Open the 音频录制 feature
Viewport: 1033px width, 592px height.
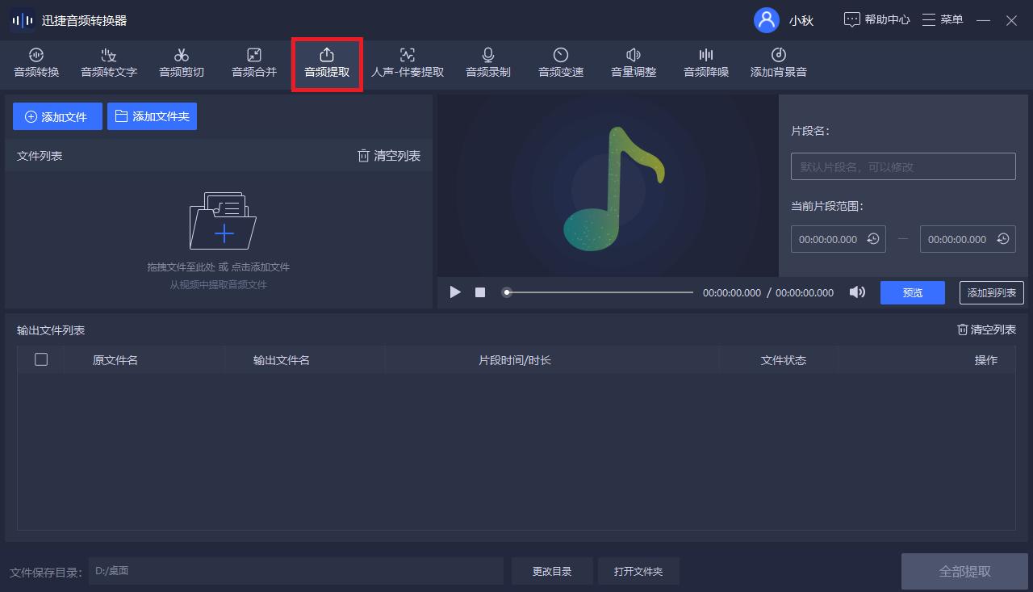coord(487,64)
